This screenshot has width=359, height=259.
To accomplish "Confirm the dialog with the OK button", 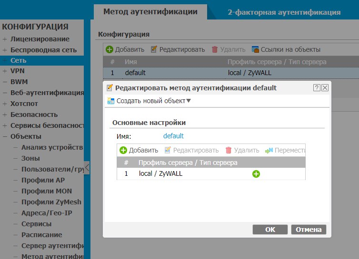I will pyautogui.click(x=270, y=230).
